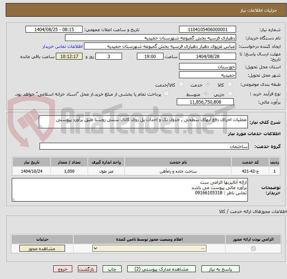Click the remaining time field 10:12:17

69,56
